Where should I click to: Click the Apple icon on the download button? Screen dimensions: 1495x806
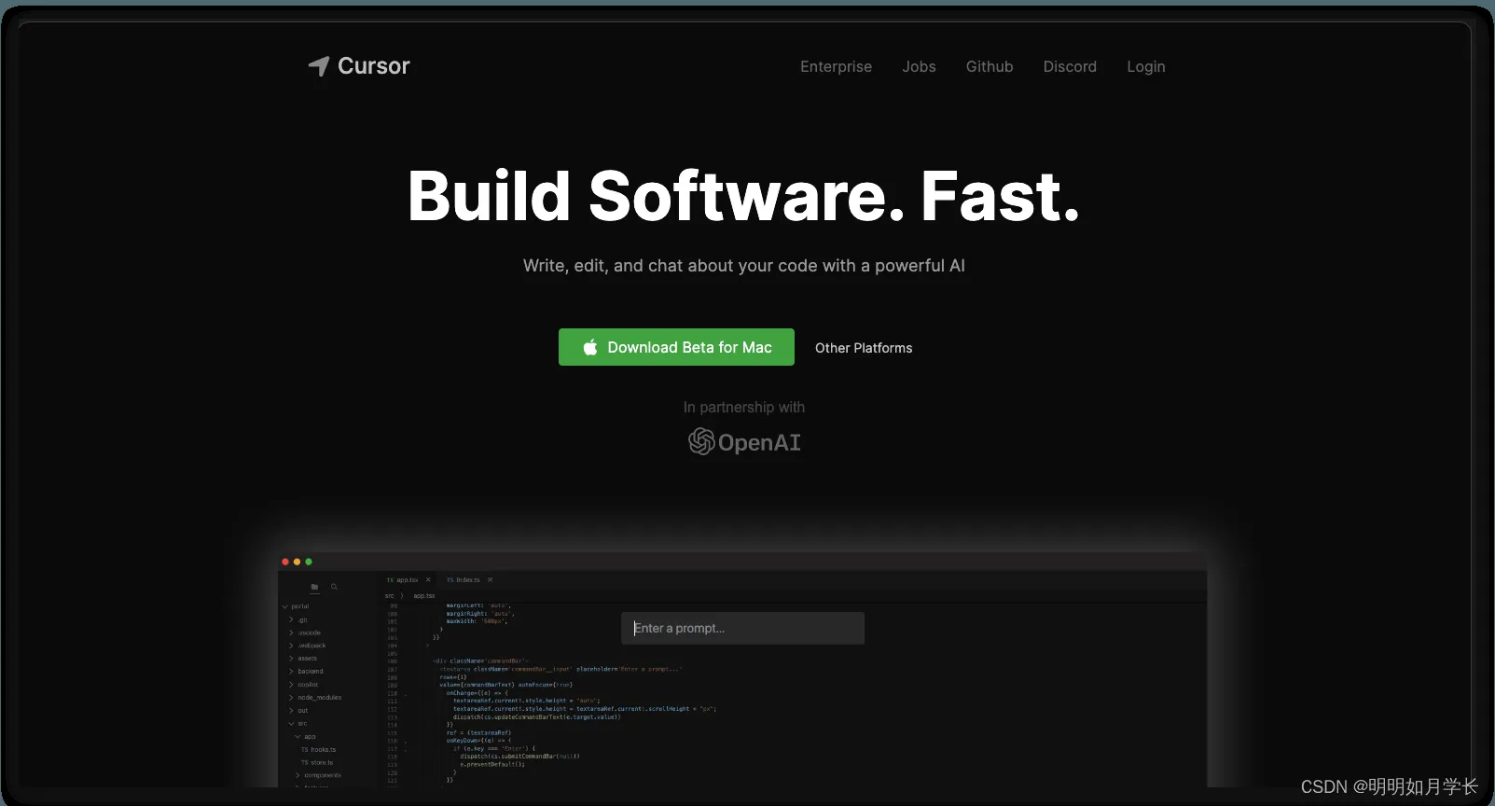(x=590, y=347)
